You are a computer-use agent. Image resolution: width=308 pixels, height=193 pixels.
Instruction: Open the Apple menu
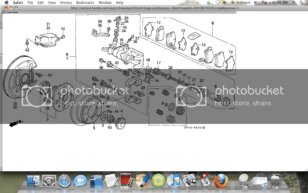click(x=7, y=2)
